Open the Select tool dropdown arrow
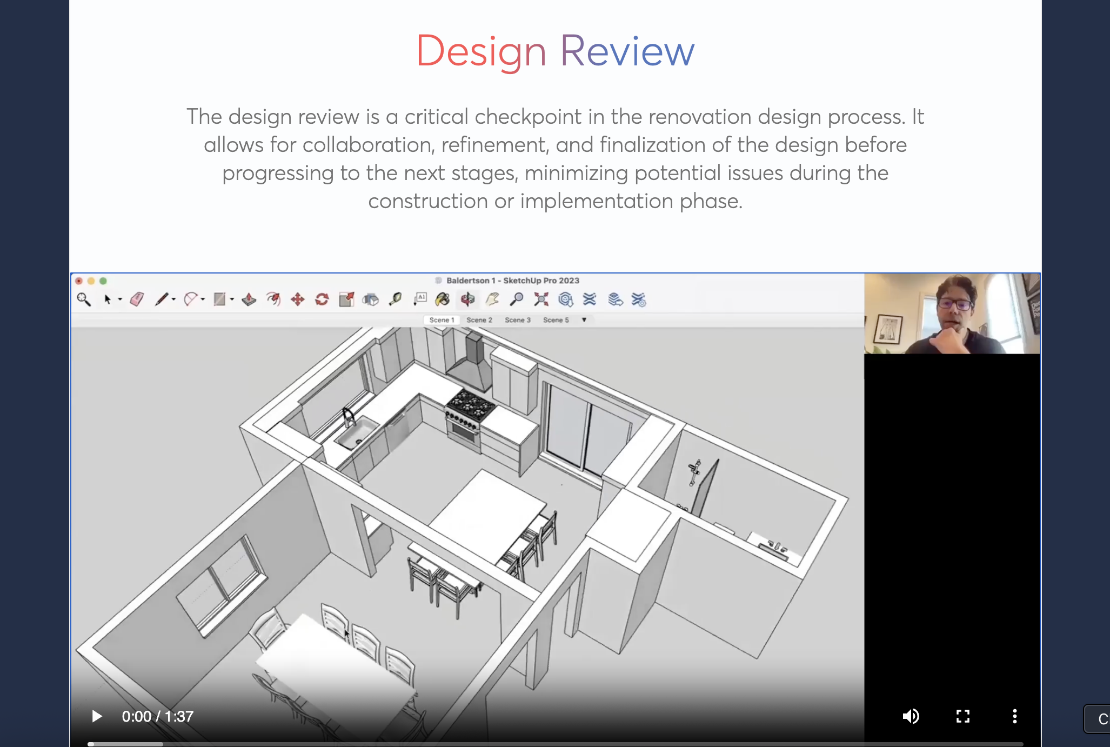The width and height of the screenshot is (1110, 747). point(120,299)
